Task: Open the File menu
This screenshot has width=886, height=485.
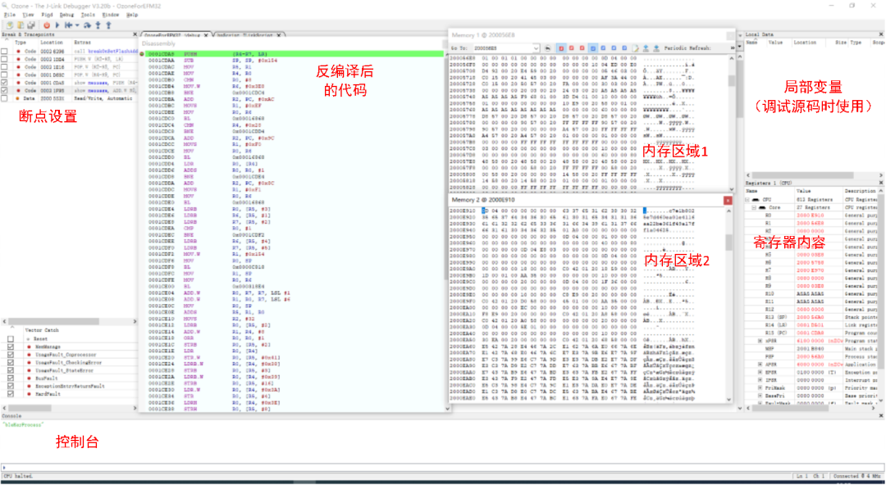Action: point(10,16)
